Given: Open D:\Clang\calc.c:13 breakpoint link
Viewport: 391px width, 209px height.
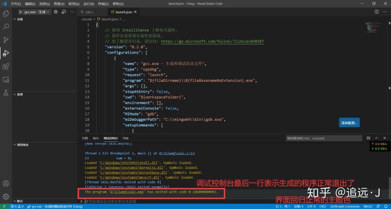Looking at the screenshot, I should 177,153.
